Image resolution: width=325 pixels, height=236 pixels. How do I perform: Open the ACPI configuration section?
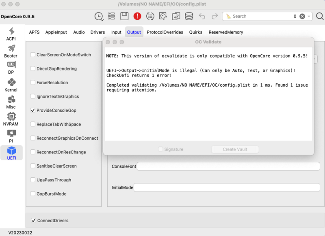coord(11,34)
